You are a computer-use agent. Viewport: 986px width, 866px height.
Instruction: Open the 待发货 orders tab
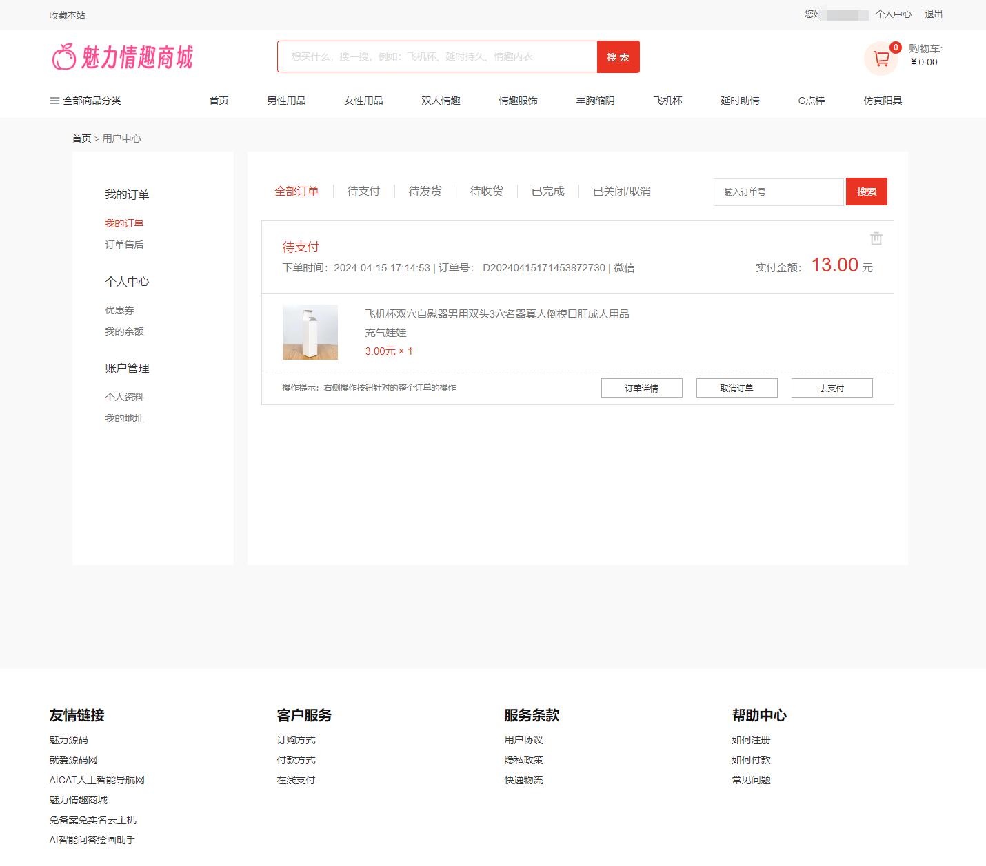[425, 192]
